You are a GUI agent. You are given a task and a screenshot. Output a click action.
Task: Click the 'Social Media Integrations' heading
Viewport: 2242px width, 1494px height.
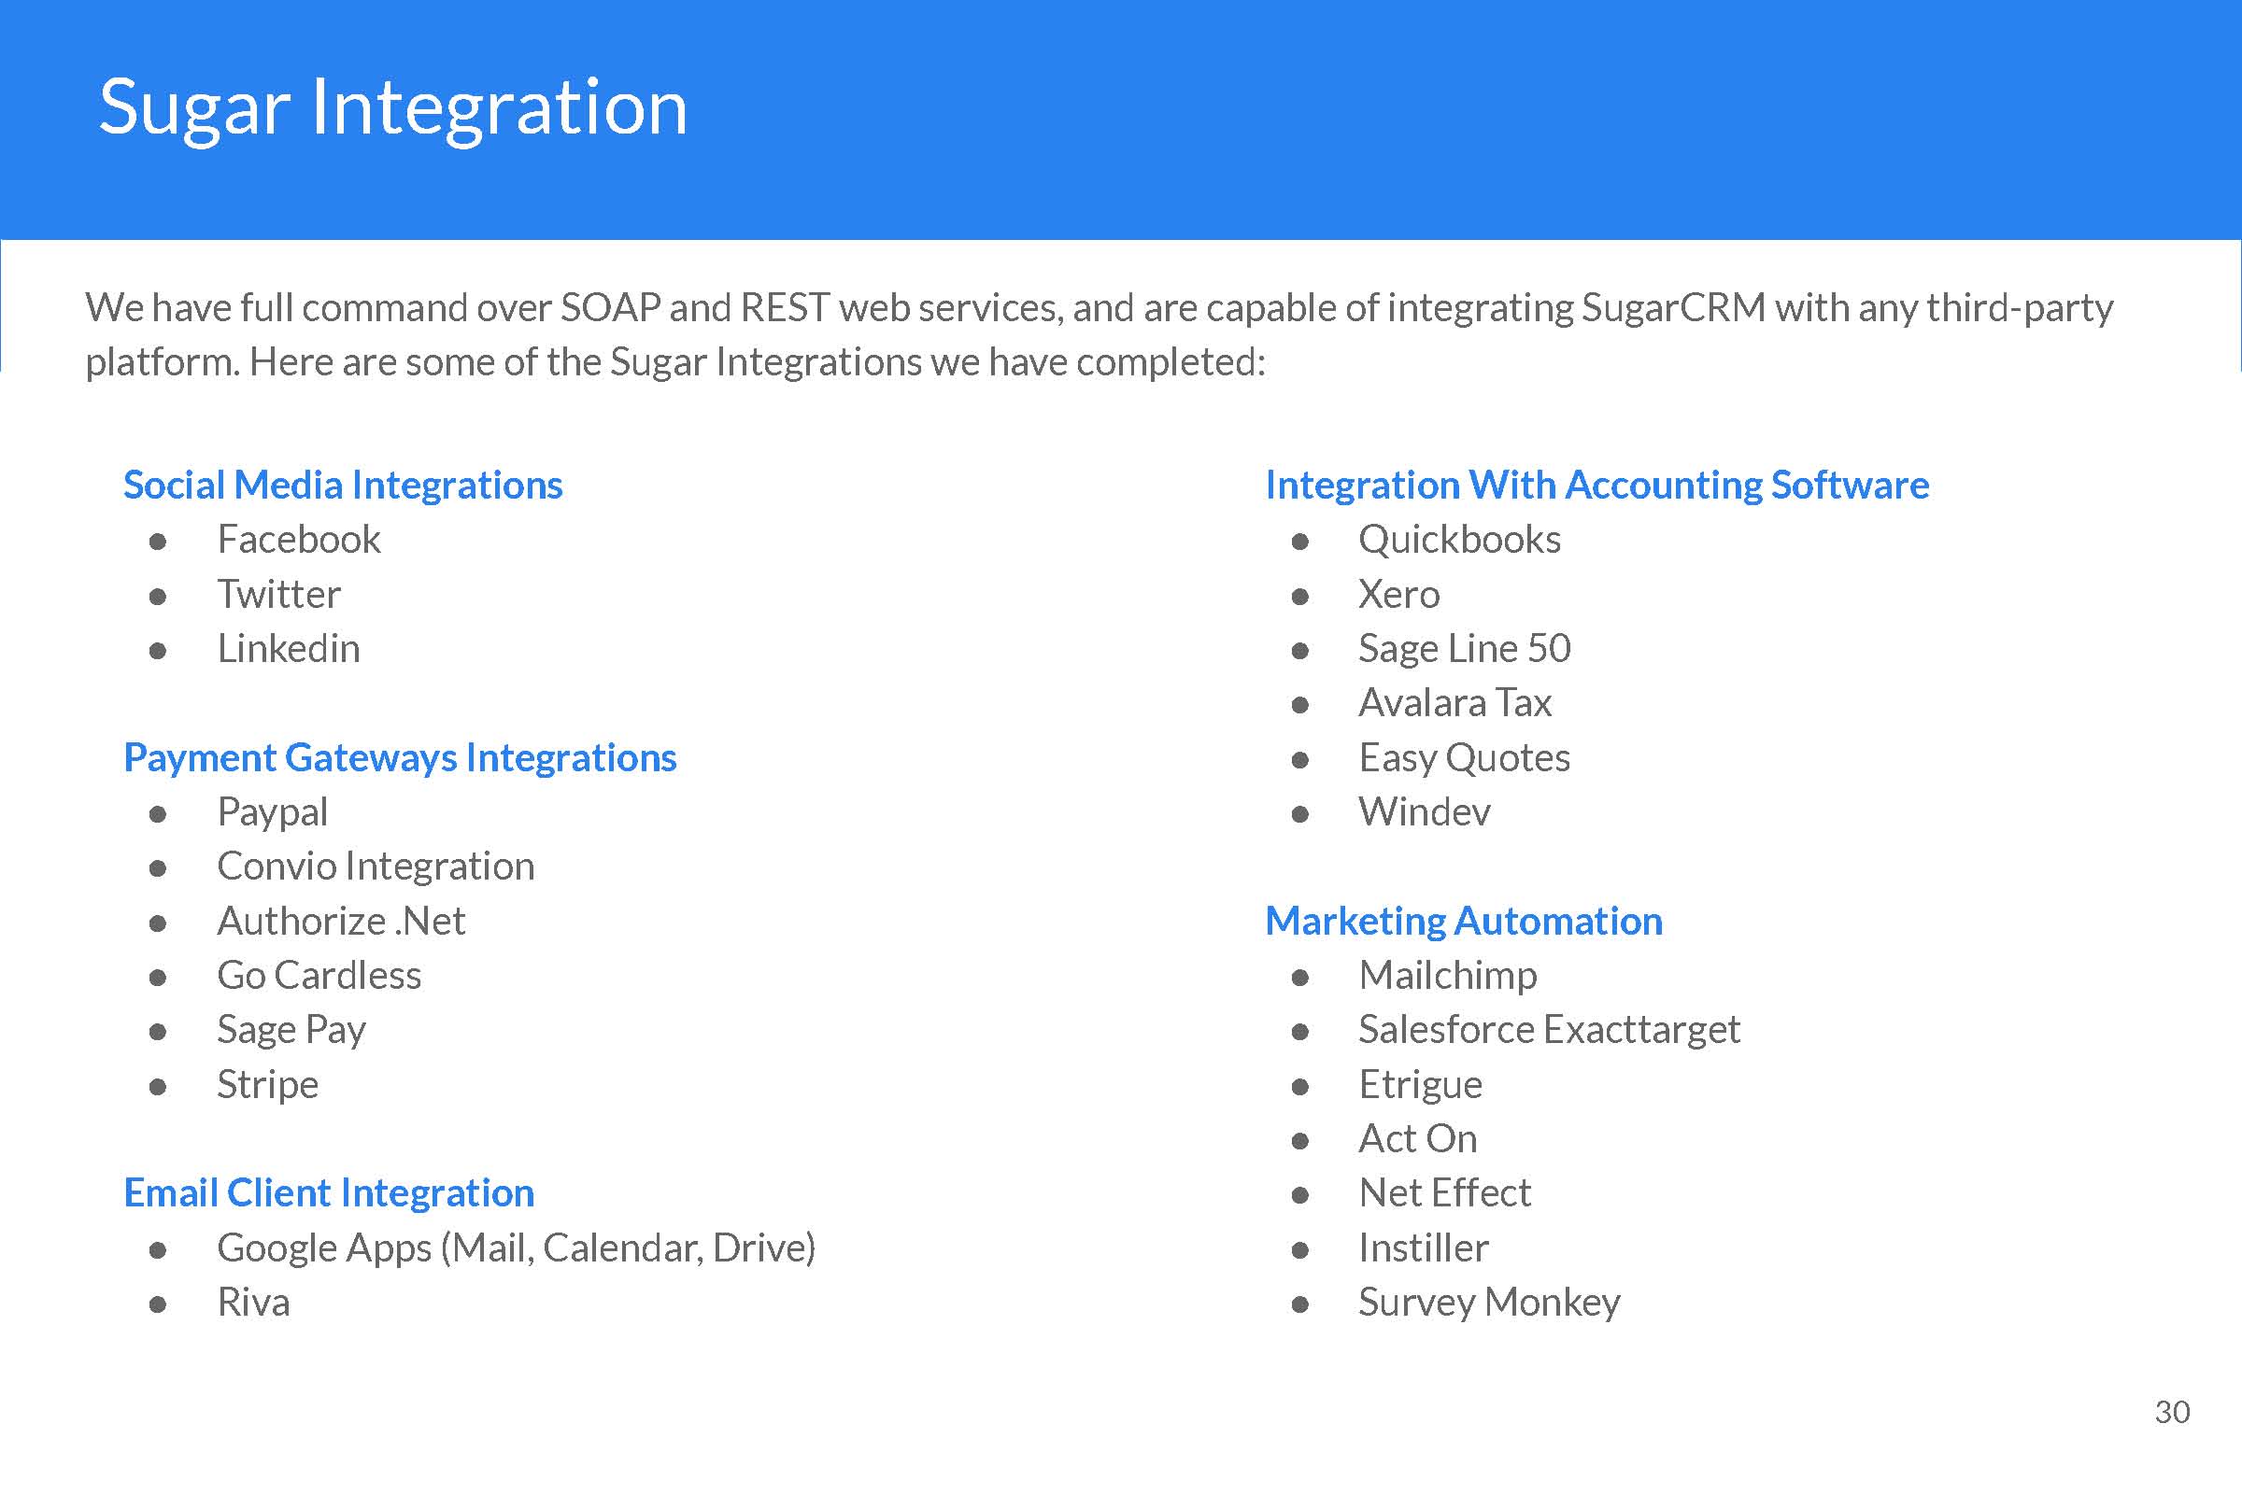343,486
